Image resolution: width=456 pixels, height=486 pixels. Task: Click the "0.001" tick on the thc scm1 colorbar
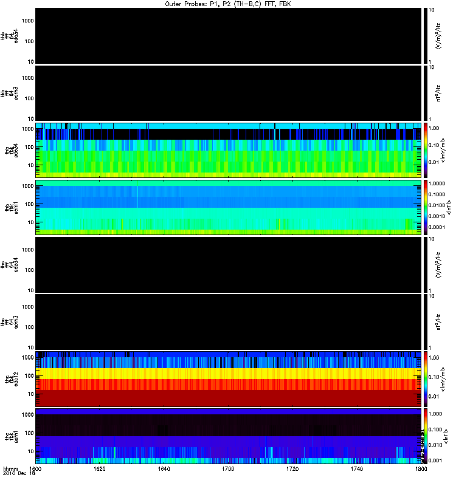click(x=435, y=460)
